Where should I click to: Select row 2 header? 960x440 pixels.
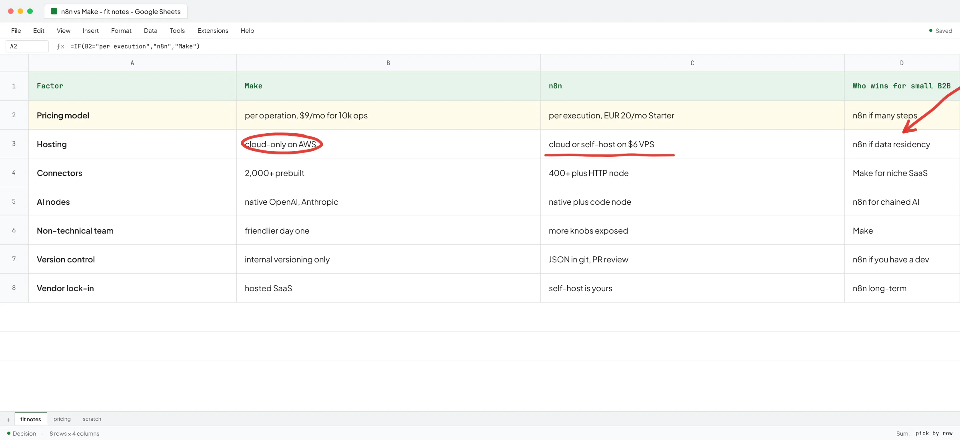14,115
